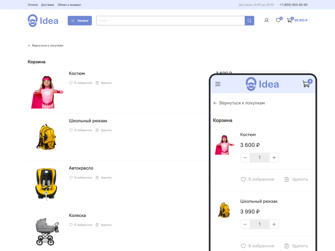
Task: Open the user account icon
Action: [267, 20]
